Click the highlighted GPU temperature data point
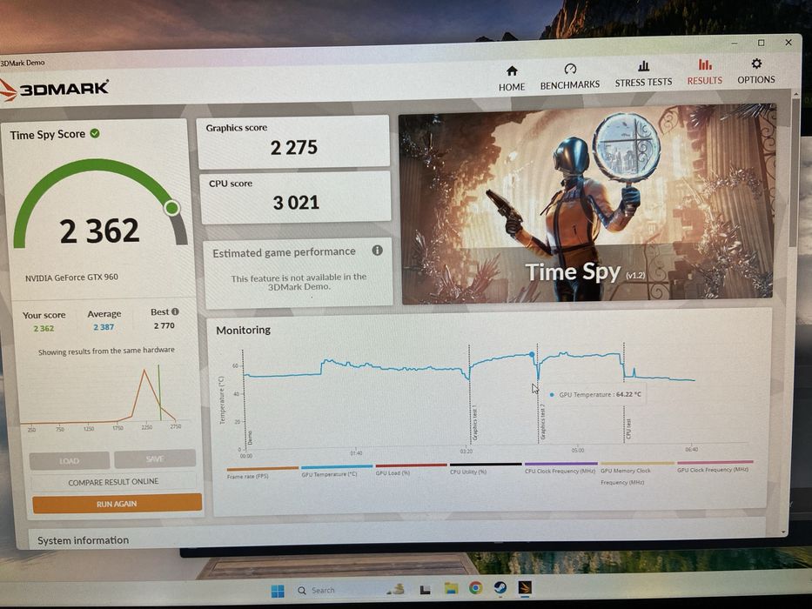The image size is (812, 609). coord(532,354)
